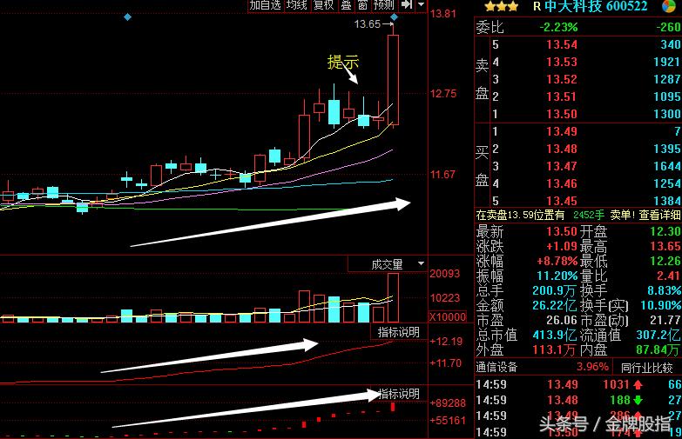This screenshot has height=439, width=682.
Task: Expand the chart toolbar dropdown arrow
Action: [x=422, y=5]
